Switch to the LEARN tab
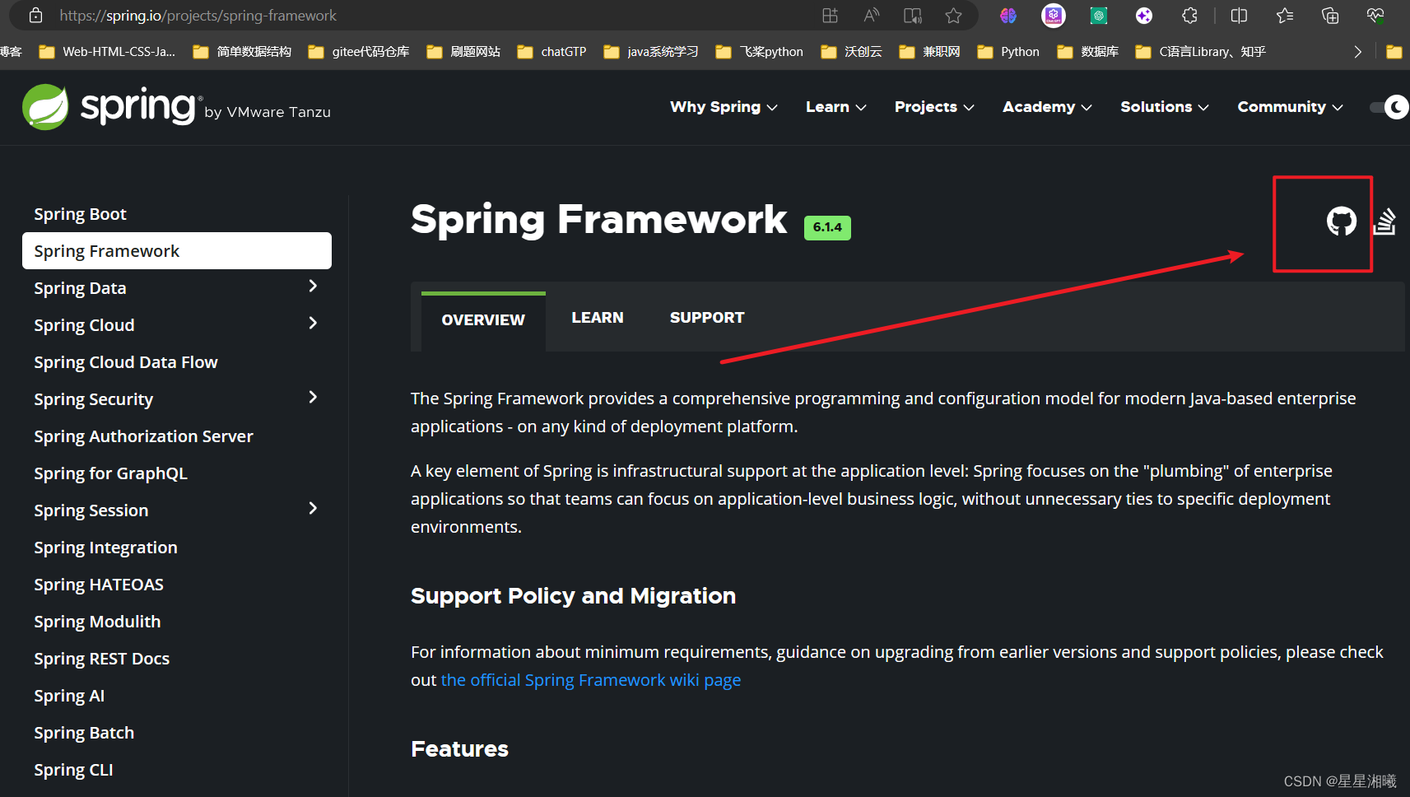This screenshot has width=1410, height=797. click(598, 317)
